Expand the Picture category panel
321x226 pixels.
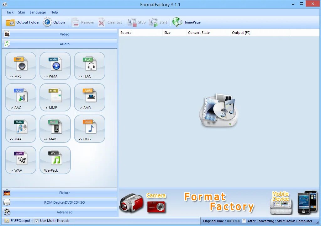60,193
